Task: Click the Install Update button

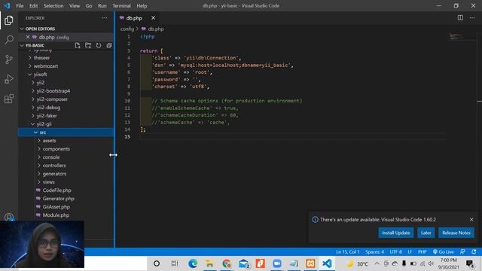Action: (396, 233)
